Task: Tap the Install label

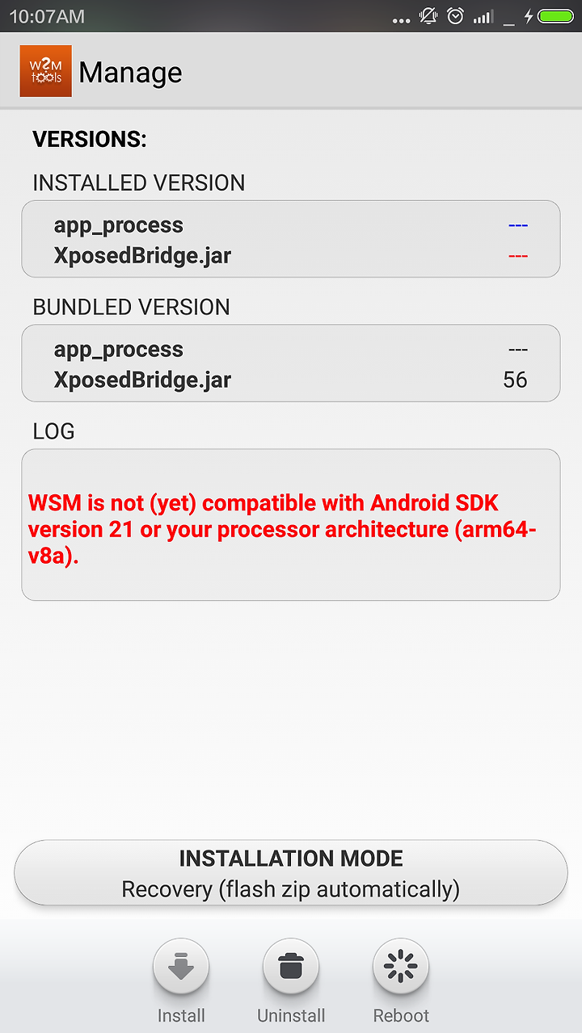Action: 181,1015
